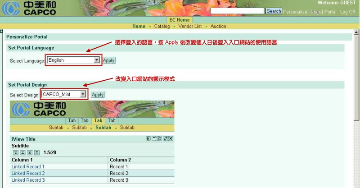360x188 pixels.
Task: Click the first-page icon in the iView pager
Action: (x=15, y=153)
